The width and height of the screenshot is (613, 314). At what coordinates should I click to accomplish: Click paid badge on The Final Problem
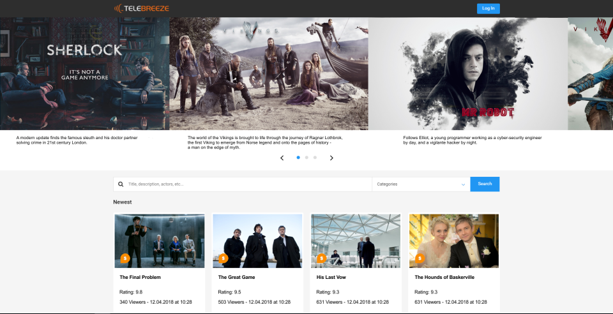point(125,258)
